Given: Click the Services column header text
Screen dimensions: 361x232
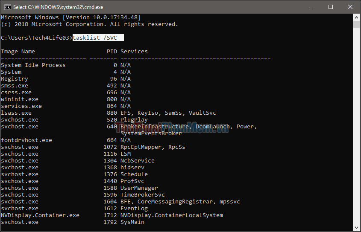Looking at the screenshot, I should [x=134, y=52].
